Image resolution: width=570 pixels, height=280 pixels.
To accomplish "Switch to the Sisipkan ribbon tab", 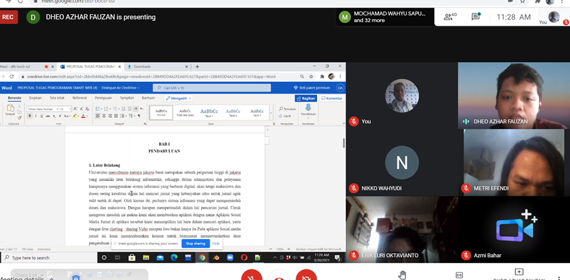I will tap(35, 98).
